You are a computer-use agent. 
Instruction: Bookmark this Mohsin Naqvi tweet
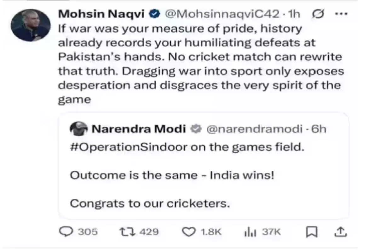[312, 232]
